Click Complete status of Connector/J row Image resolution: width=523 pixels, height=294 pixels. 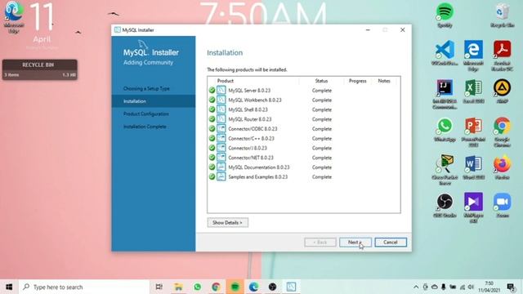[322, 148]
